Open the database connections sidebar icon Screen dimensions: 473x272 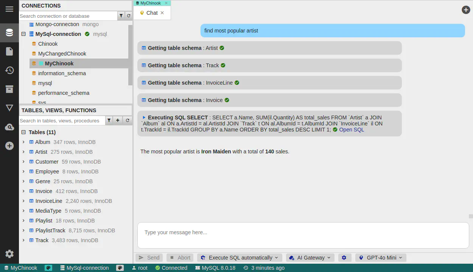tap(9, 32)
